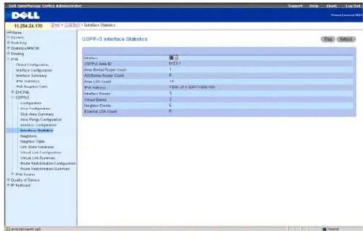Open IPv6 Statistics in the tree

point(27,81)
